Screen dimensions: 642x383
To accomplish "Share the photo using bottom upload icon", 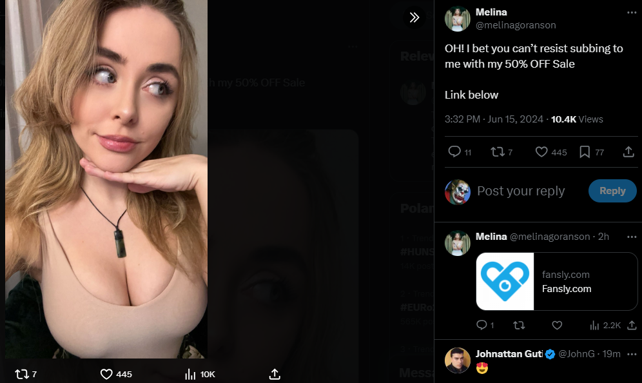I will [x=275, y=374].
